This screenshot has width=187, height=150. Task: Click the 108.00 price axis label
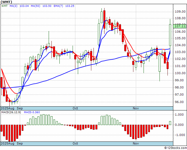pyautogui.click(x=180, y=18)
